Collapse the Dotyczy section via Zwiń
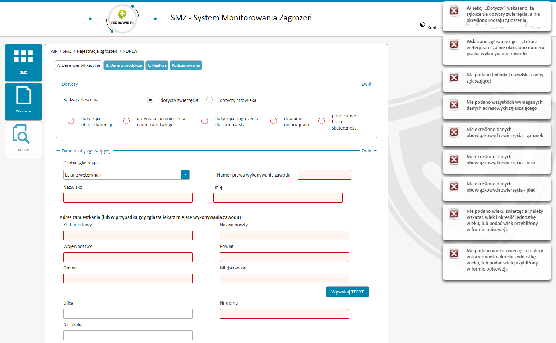Screen dimensions: 556x343 tap(366, 84)
